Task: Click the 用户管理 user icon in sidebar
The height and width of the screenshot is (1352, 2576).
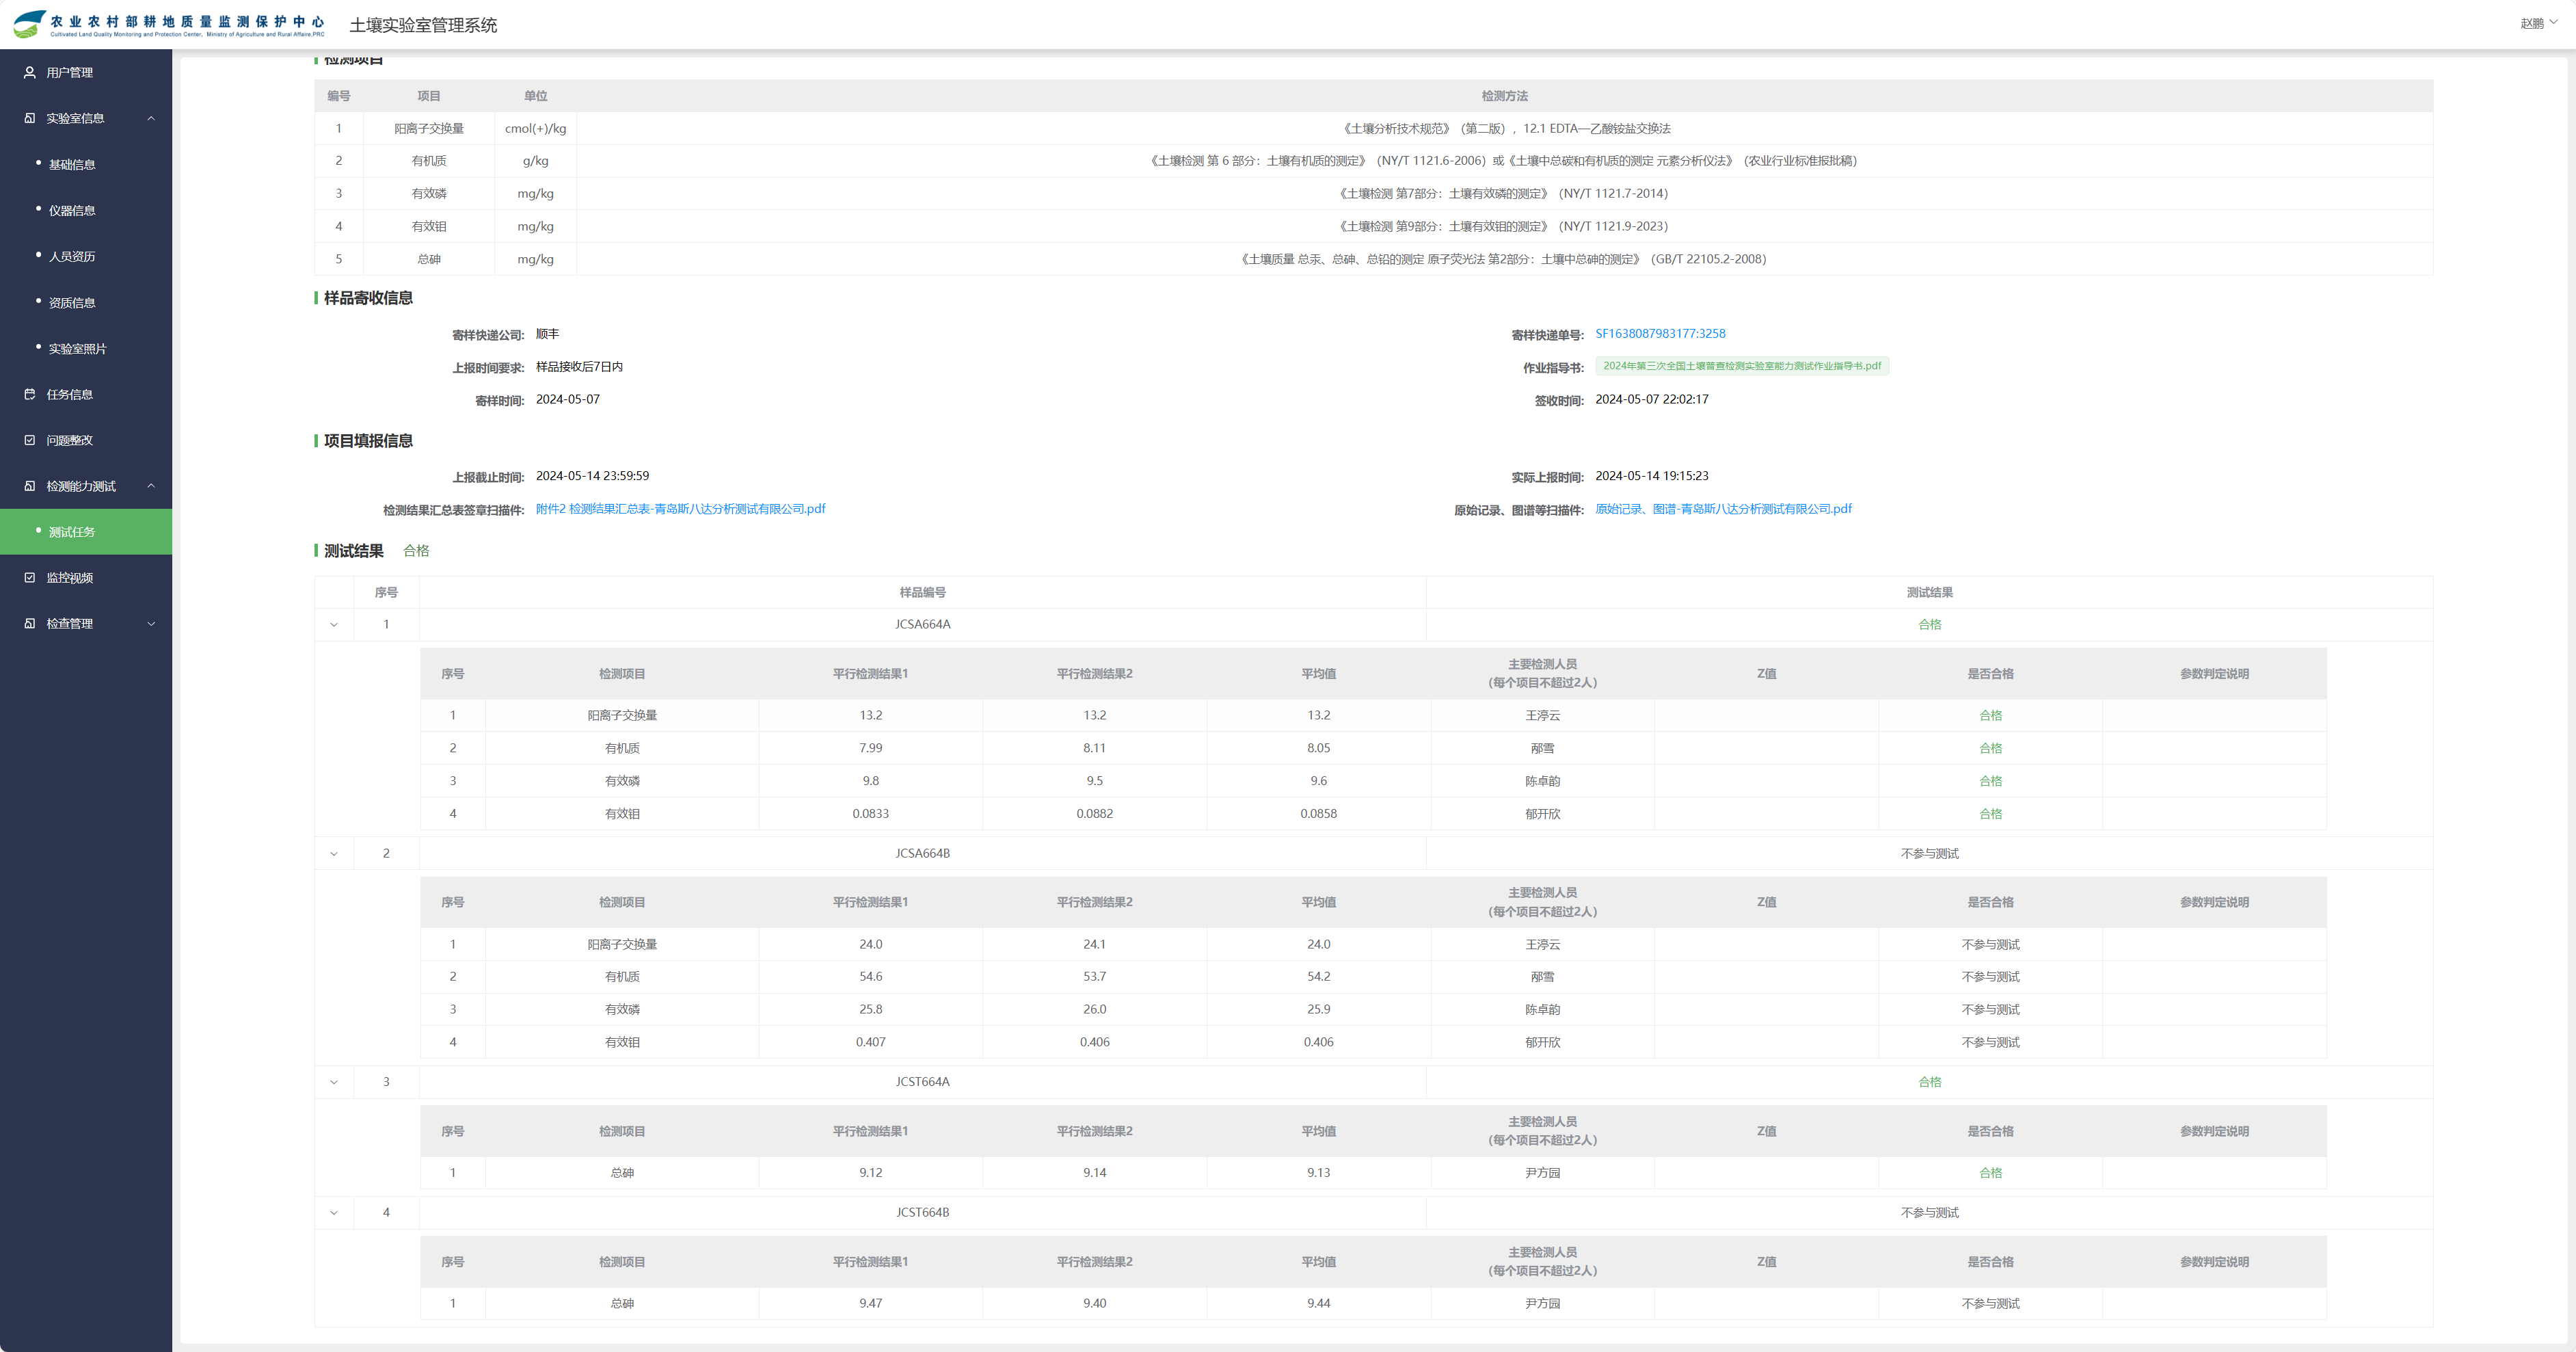Action: coord(30,72)
